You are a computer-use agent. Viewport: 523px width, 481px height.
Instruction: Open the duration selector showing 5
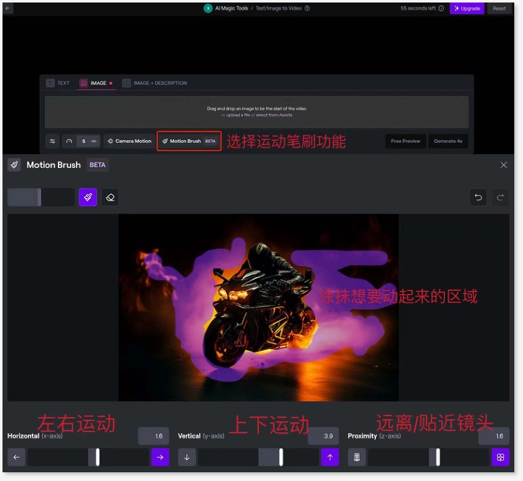pos(84,141)
